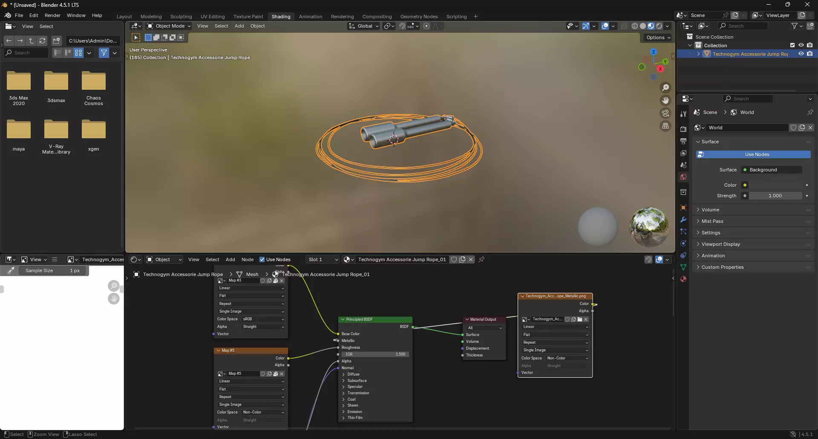
Task: Click the hand pan-view gizmo icon
Action: [x=665, y=100]
